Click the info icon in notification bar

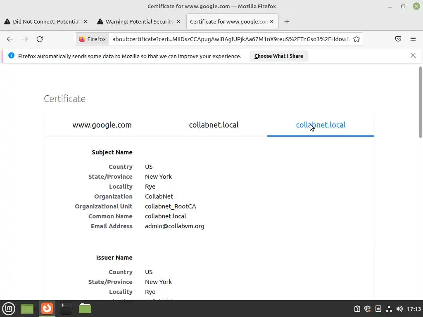[11, 56]
